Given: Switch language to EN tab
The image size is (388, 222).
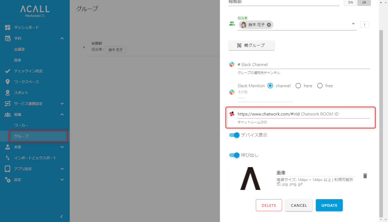Looking at the screenshot, I should pos(351,2).
